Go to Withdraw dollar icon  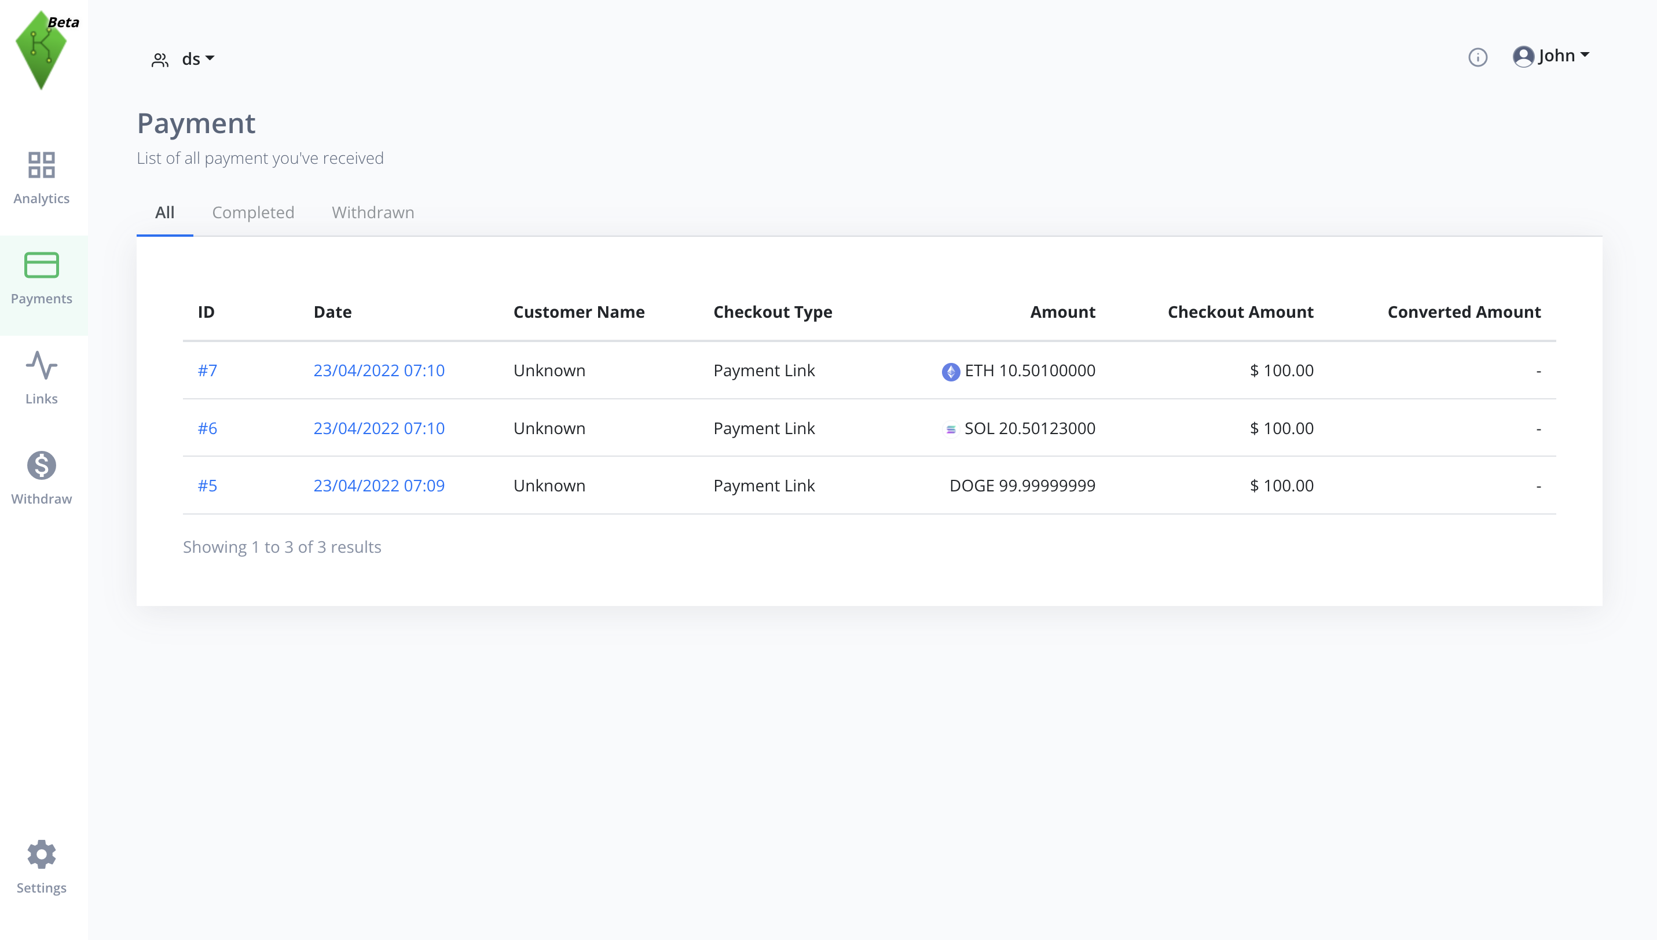pyautogui.click(x=41, y=465)
